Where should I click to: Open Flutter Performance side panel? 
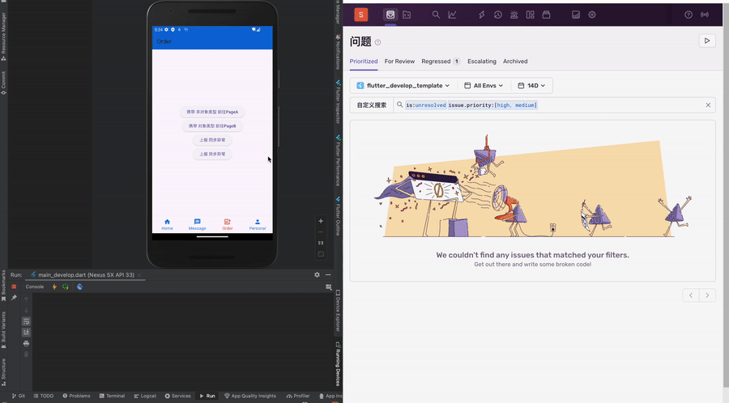[338, 161]
